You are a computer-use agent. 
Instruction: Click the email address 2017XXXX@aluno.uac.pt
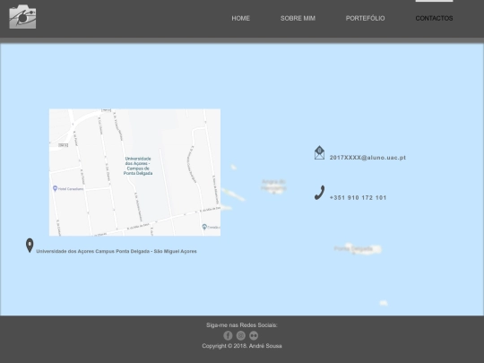[x=367, y=158]
